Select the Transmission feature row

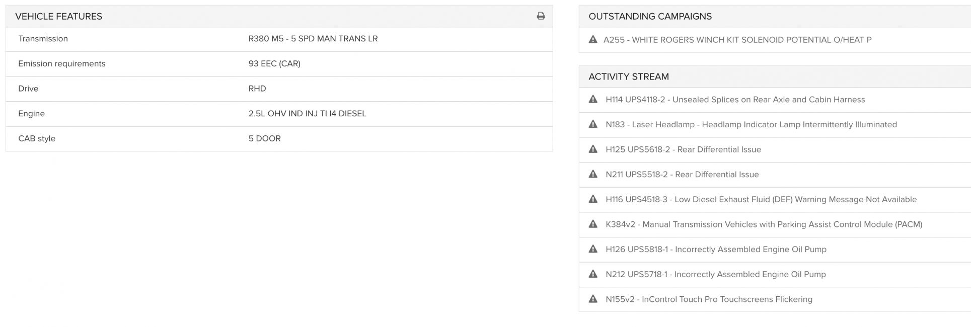[279, 39]
